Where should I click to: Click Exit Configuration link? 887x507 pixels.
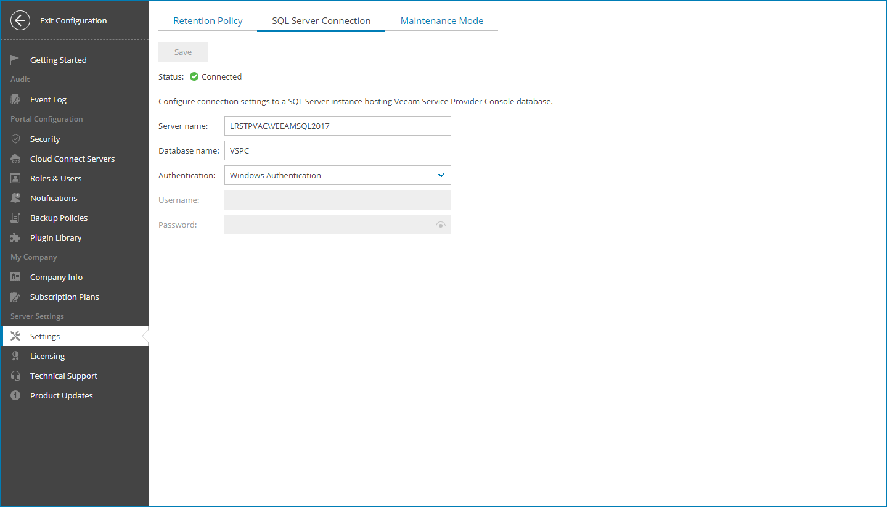point(73,20)
